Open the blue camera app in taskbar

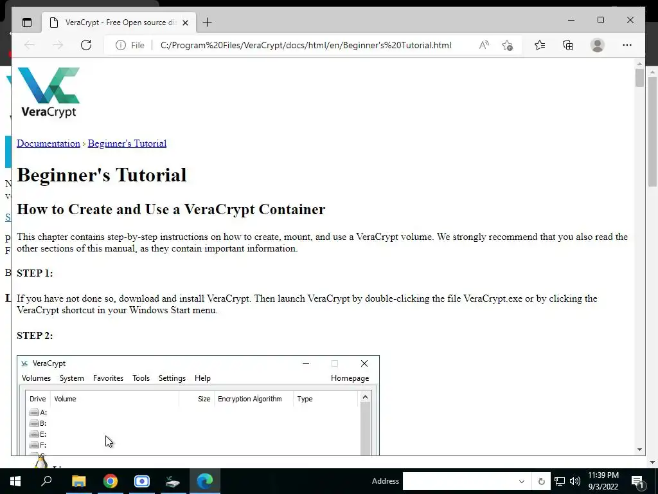(x=142, y=481)
